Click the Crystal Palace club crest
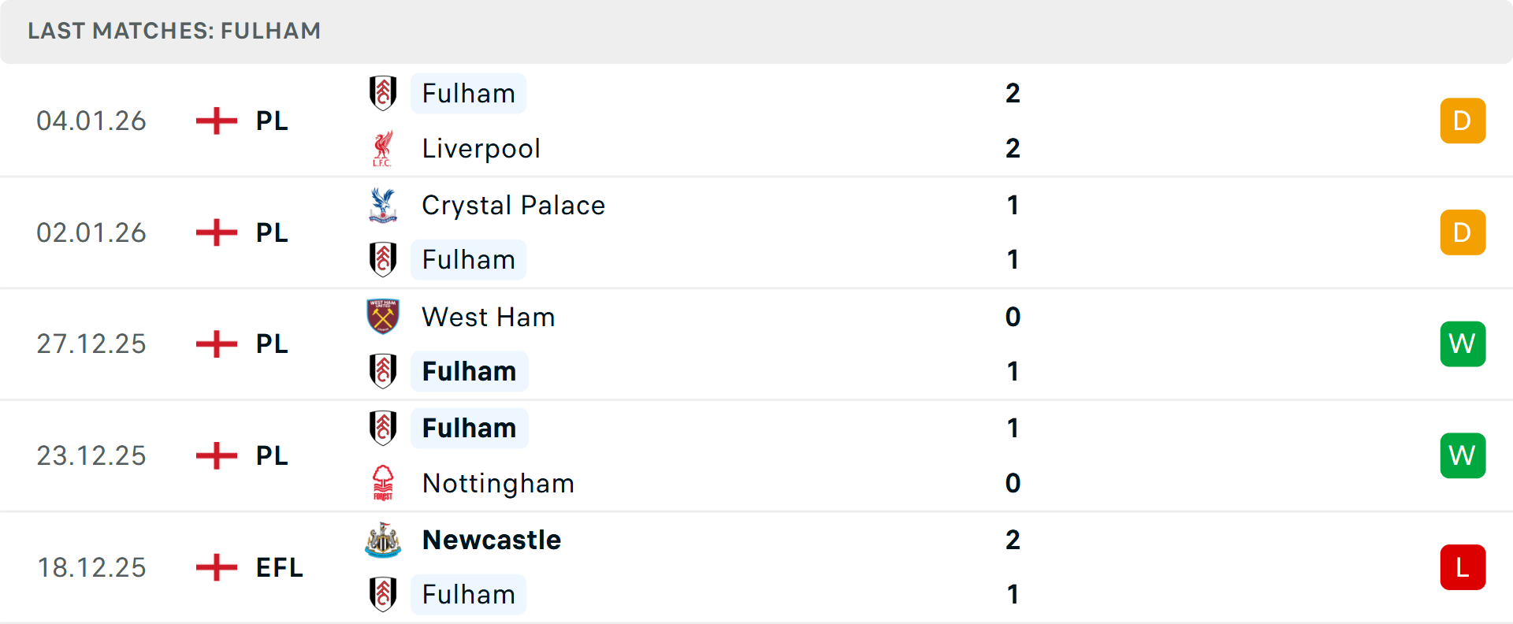This screenshot has height=624, width=1513. coord(383,205)
